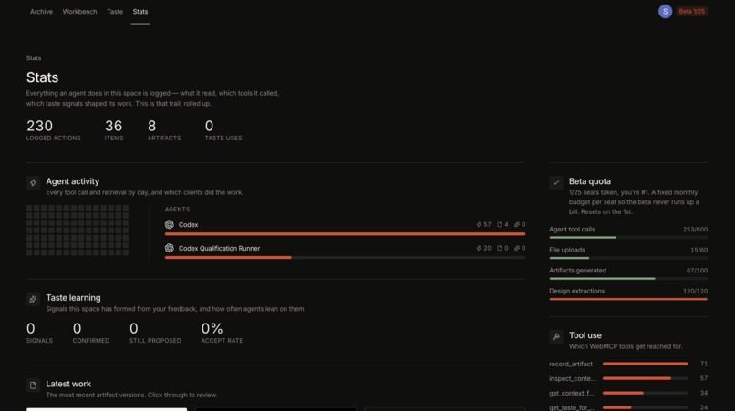The image size is (735, 411).
Task: Click the 0 Taste Uses stat
Action: [223, 129]
